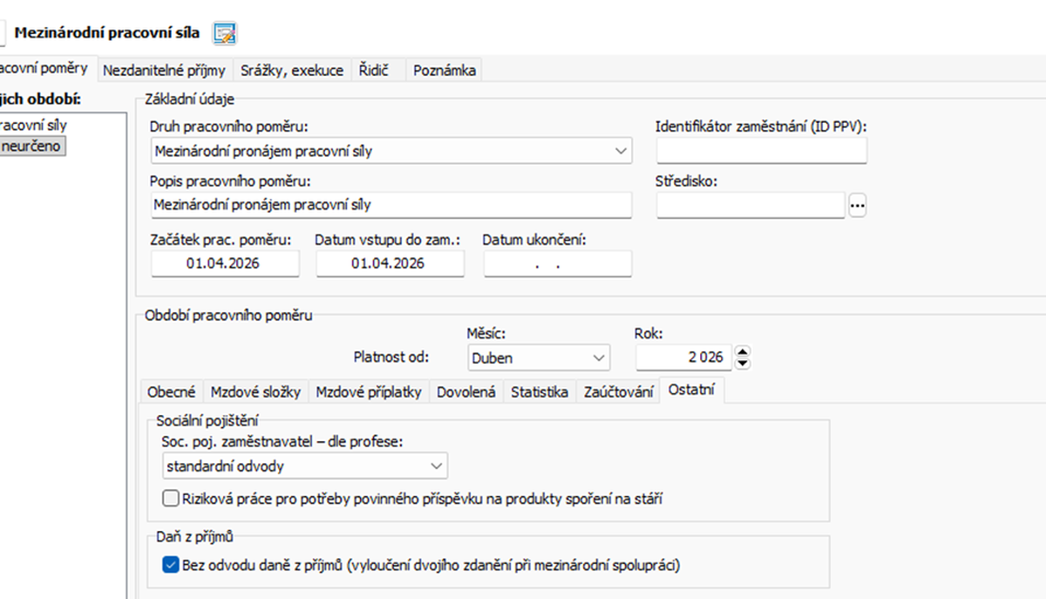Increase the Rok year with up arrow
The height and width of the screenshot is (599, 1046).
point(743,352)
